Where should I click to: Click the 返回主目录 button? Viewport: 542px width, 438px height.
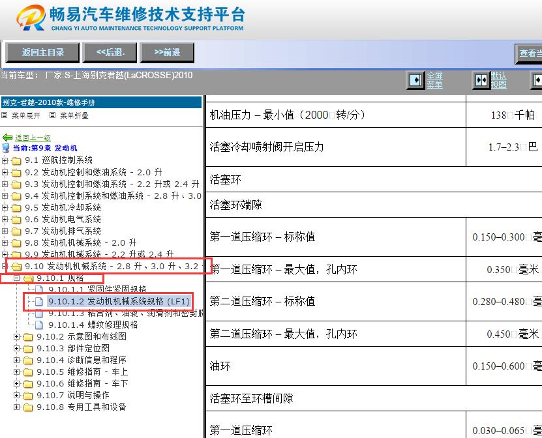click(43, 53)
